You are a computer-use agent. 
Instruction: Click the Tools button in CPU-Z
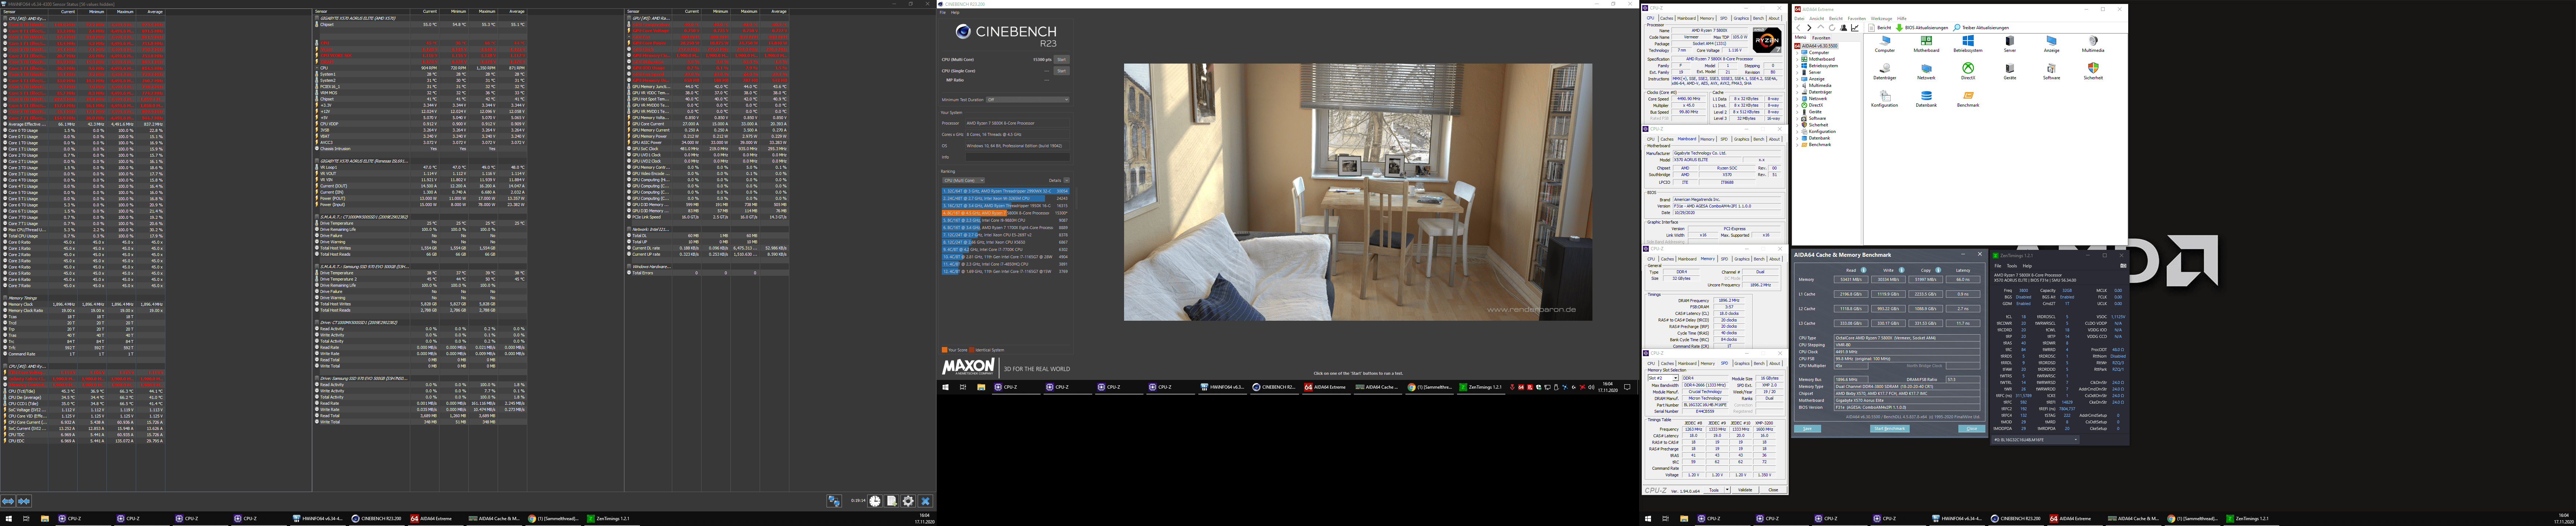(1714, 490)
